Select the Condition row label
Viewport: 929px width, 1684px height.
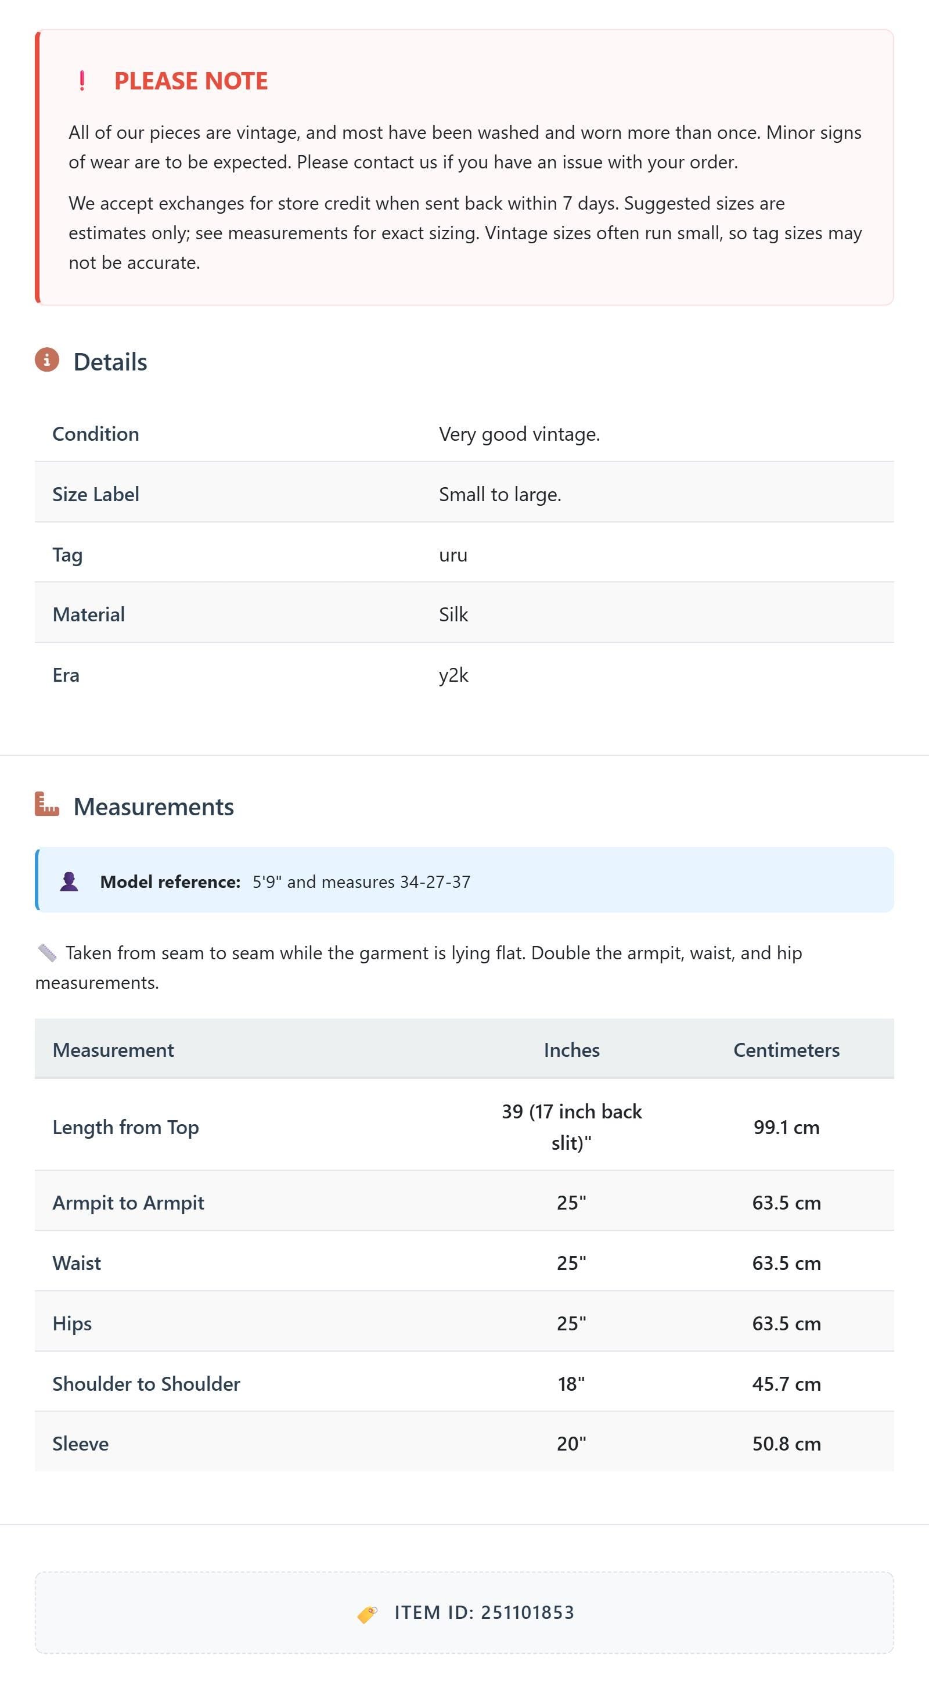[x=95, y=434]
